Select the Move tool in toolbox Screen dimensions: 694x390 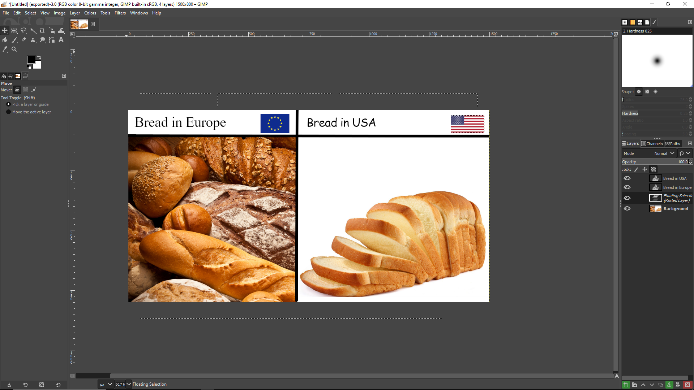pyautogui.click(x=5, y=31)
